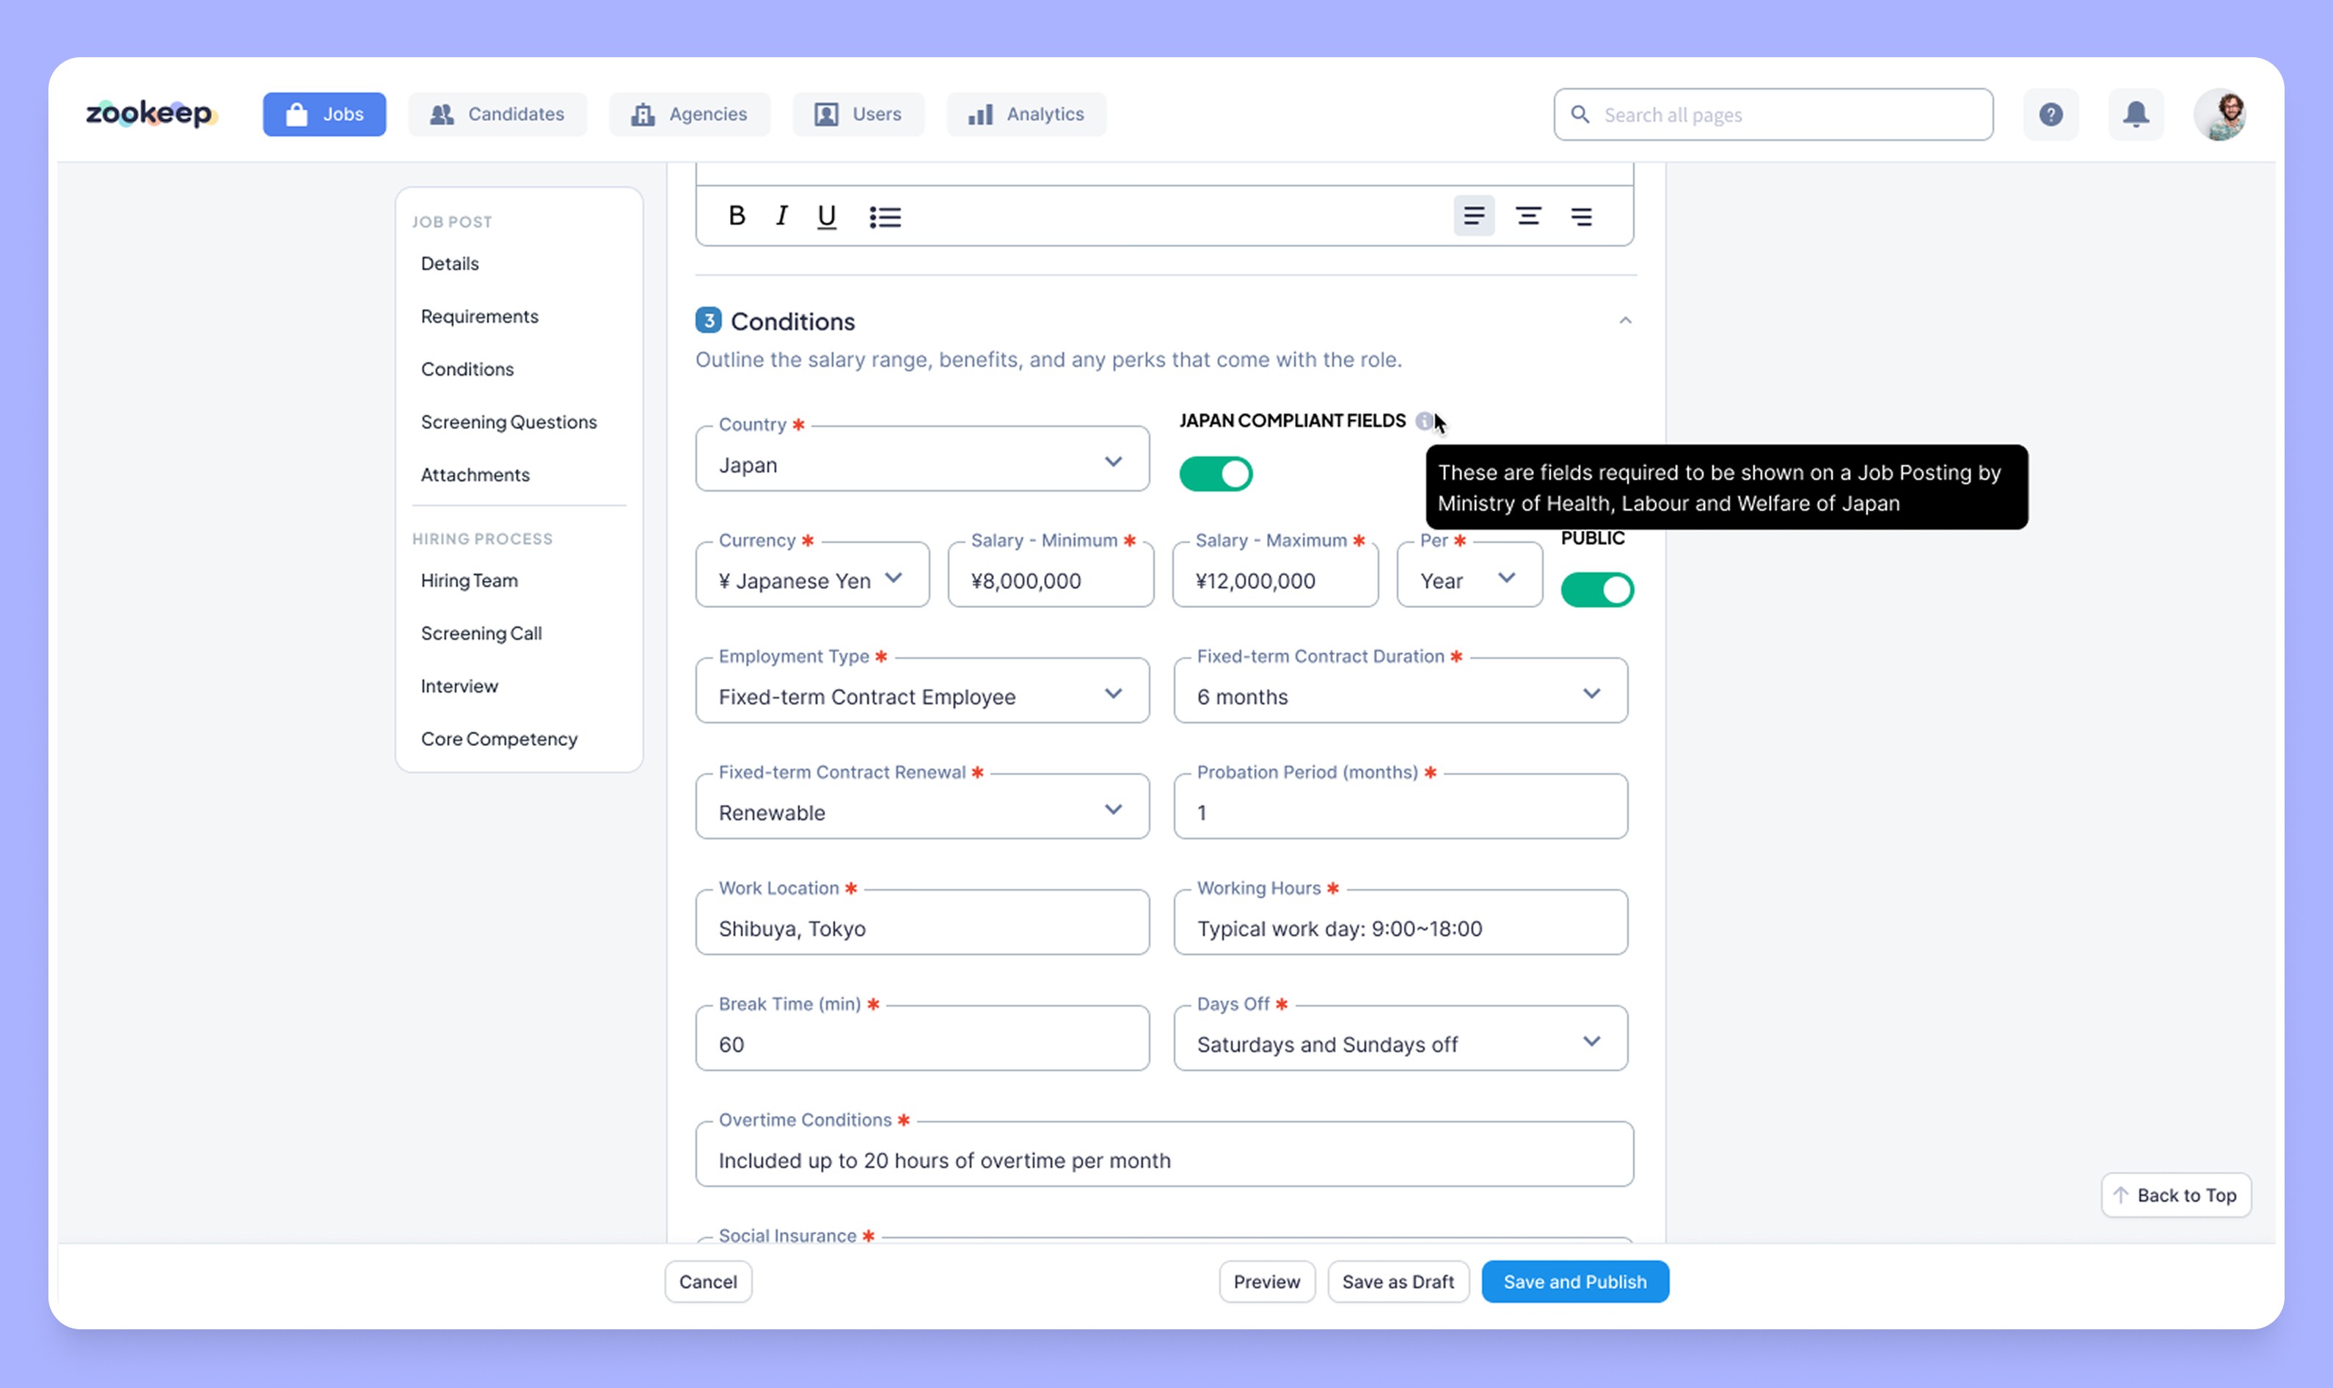This screenshot has height=1388, width=2333.
Task: Collapse the Conditions section
Action: (x=1625, y=321)
